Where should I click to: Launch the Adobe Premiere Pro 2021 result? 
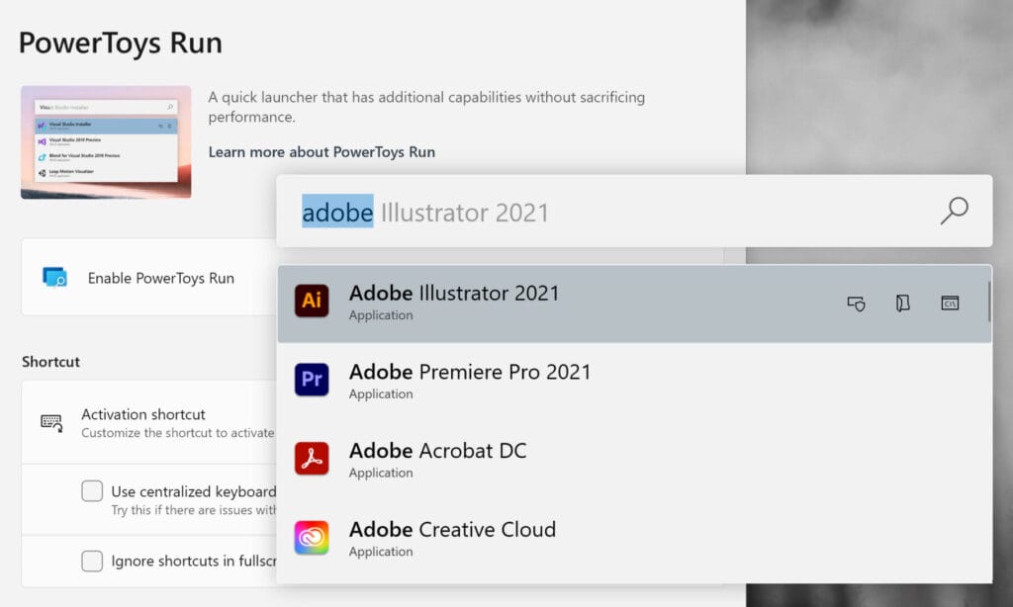click(634, 382)
